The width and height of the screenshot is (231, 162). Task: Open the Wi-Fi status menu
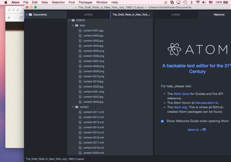point(198,2)
